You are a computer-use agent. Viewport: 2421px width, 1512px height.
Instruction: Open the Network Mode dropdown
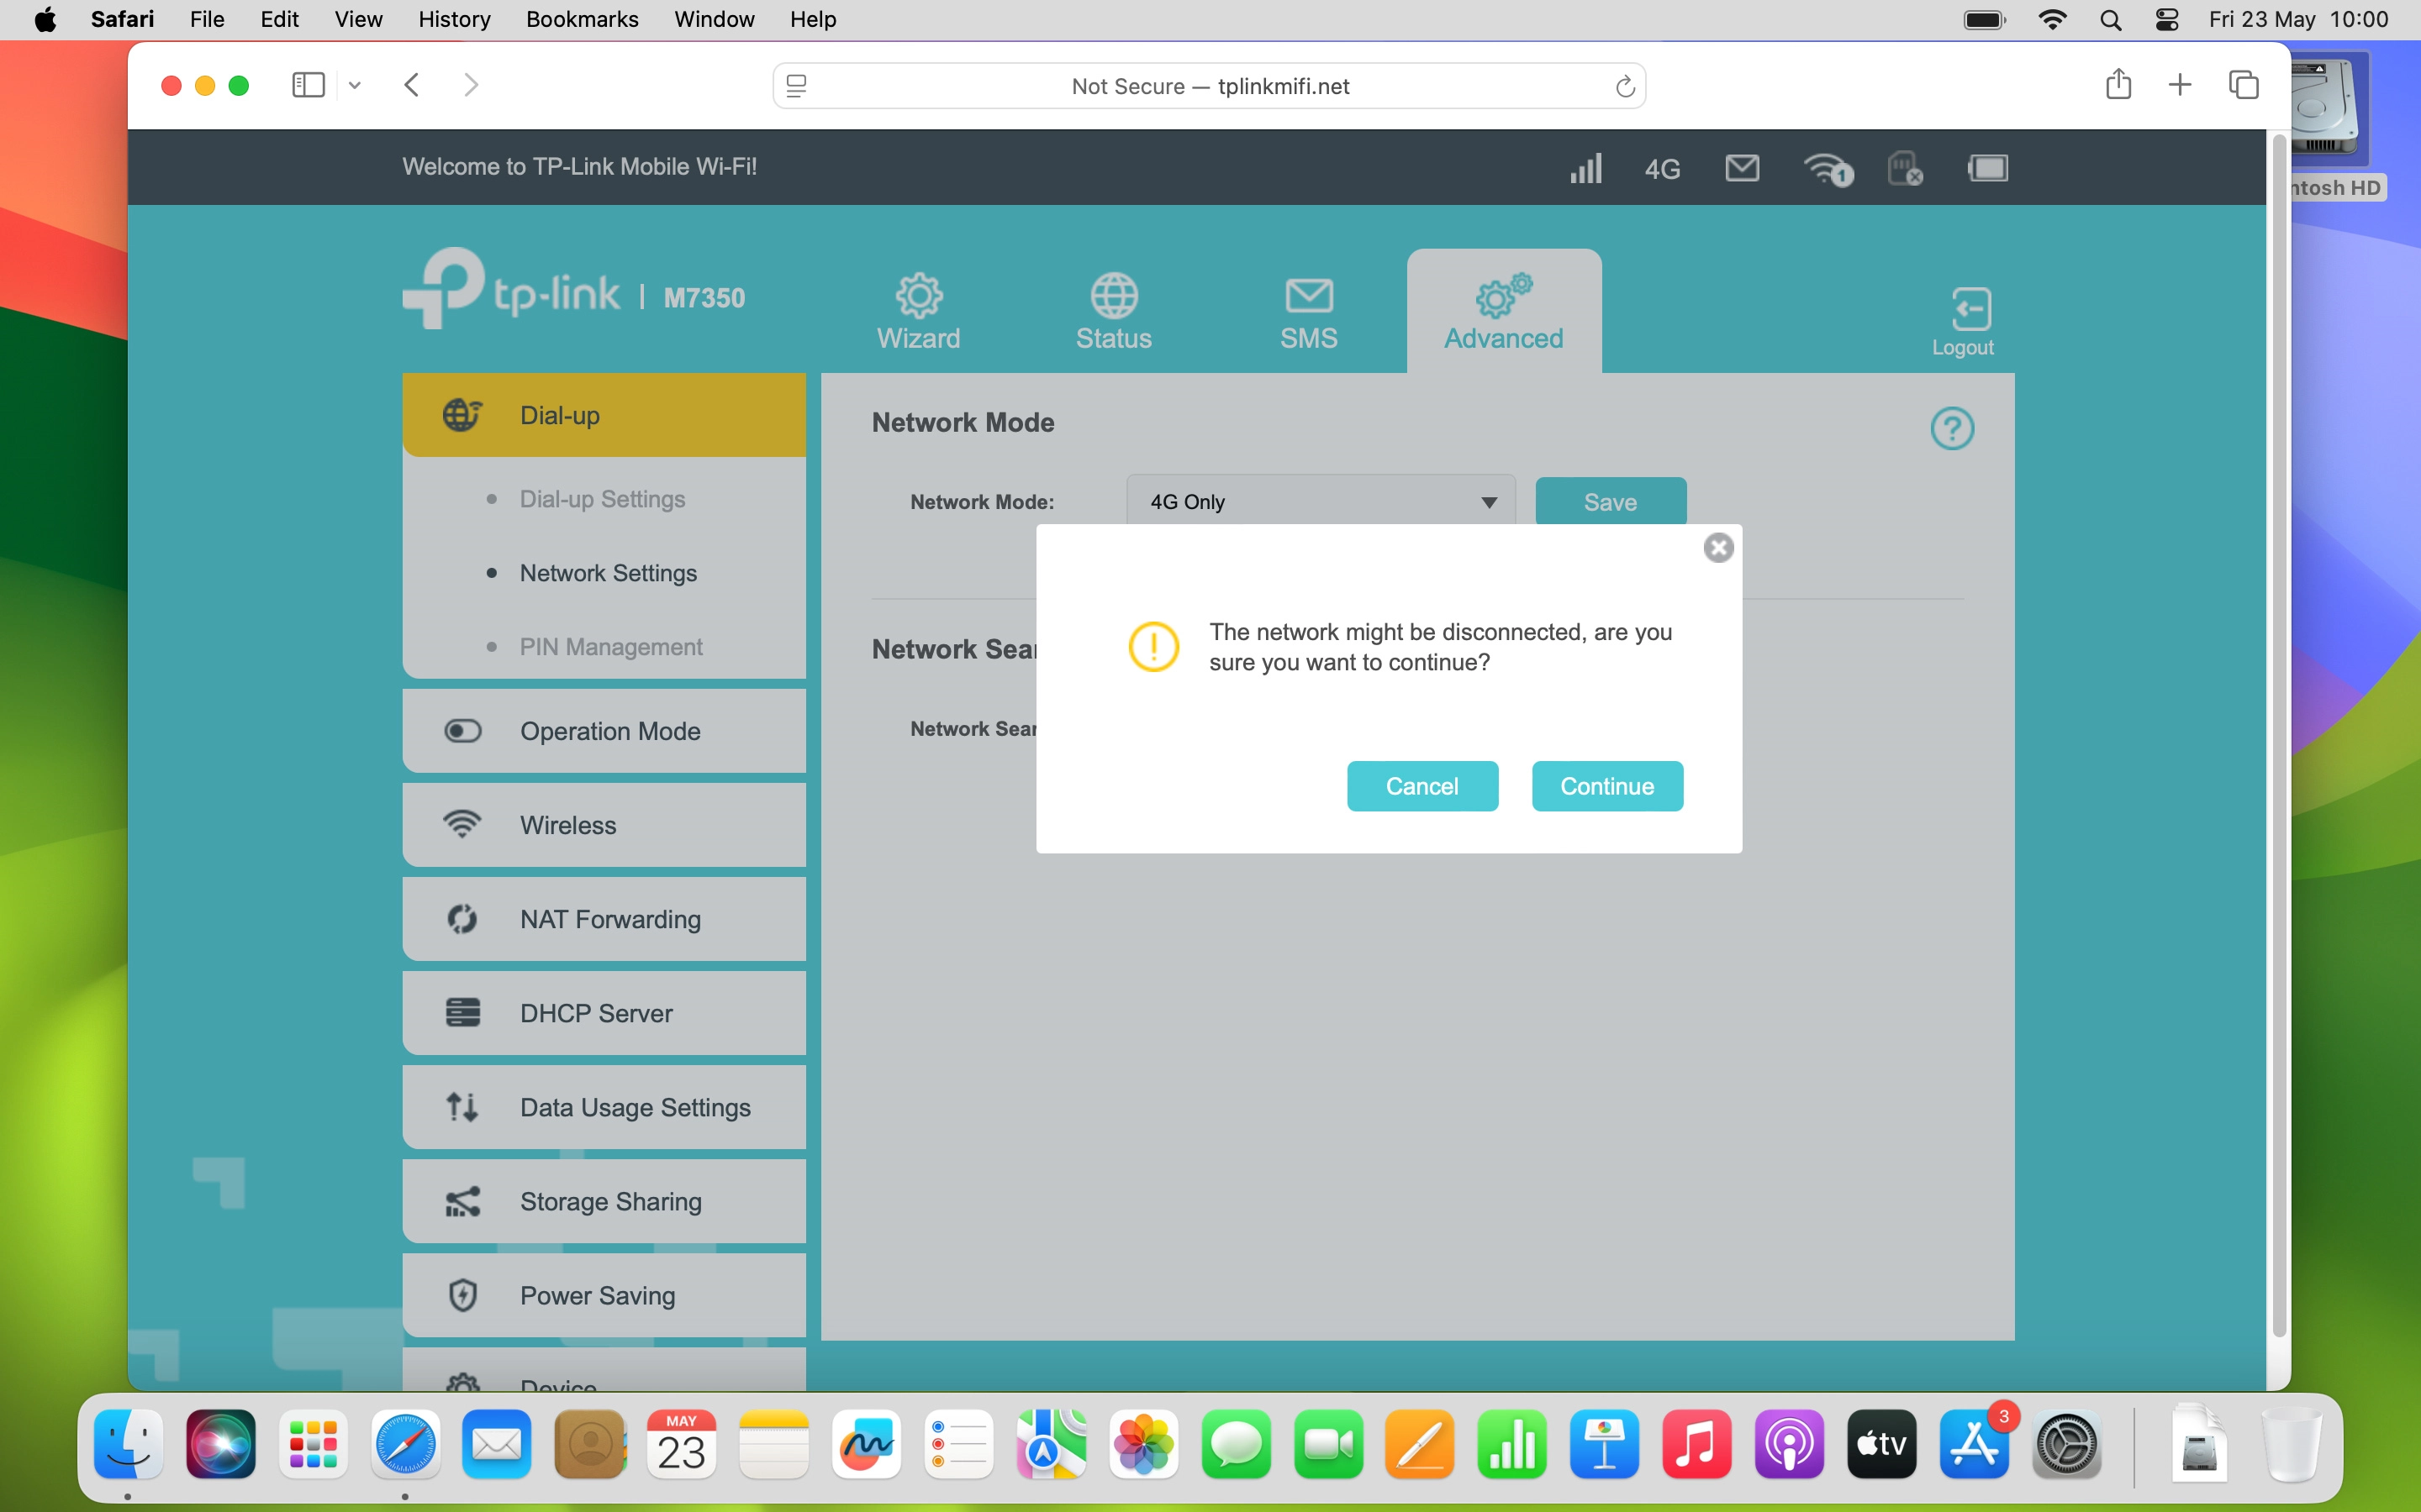coord(1320,501)
